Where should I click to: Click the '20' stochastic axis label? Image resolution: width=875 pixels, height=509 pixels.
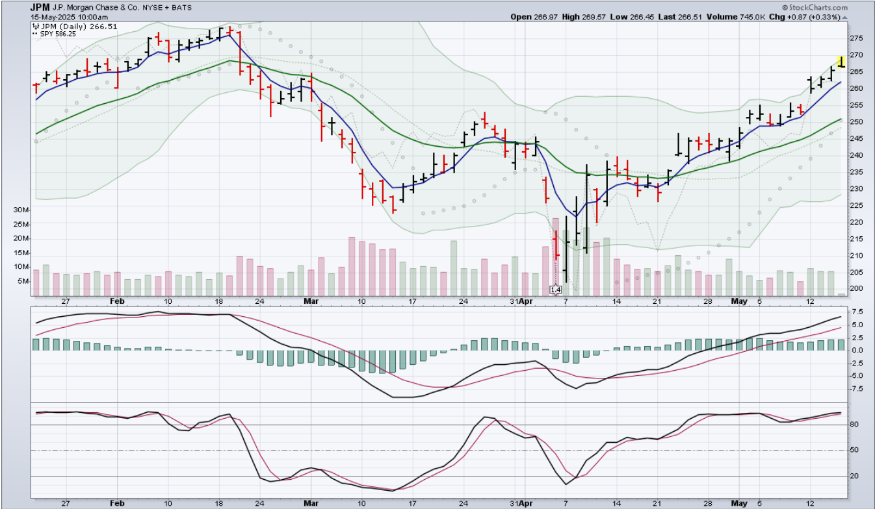click(855, 476)
